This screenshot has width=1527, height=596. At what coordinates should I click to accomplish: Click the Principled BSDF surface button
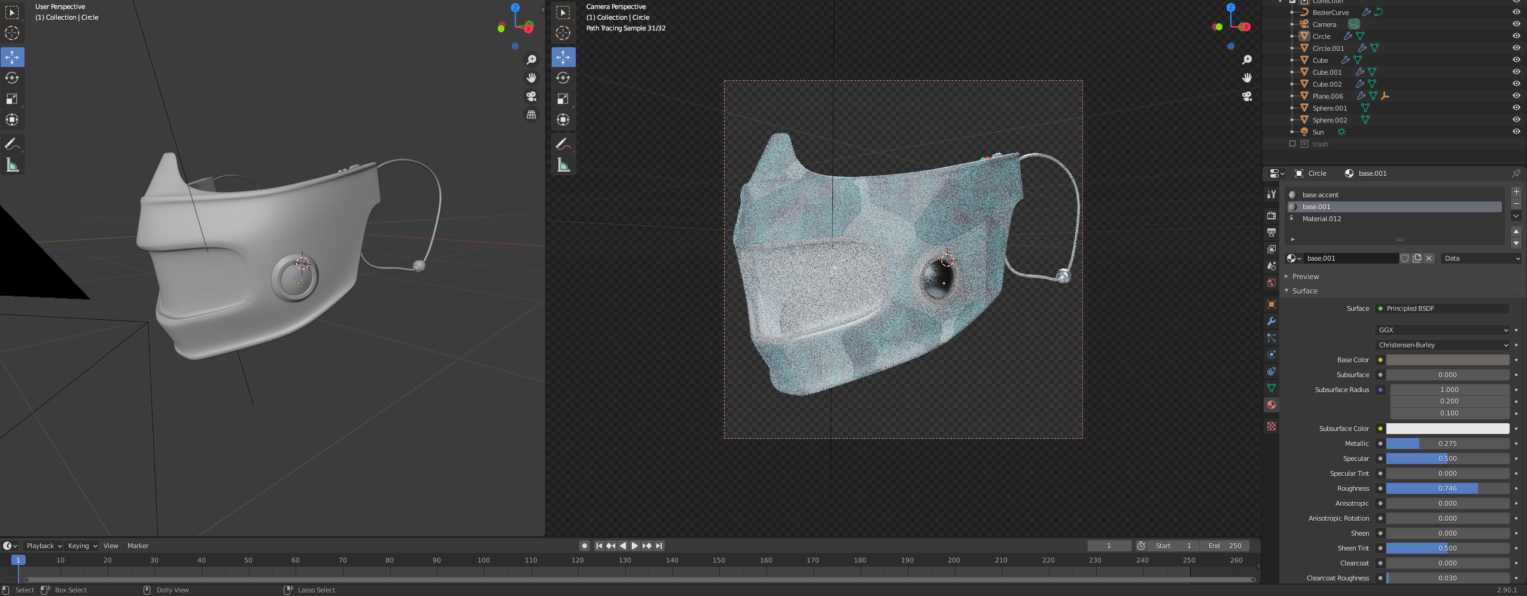pyautogui.click(x=1442, y=308)
